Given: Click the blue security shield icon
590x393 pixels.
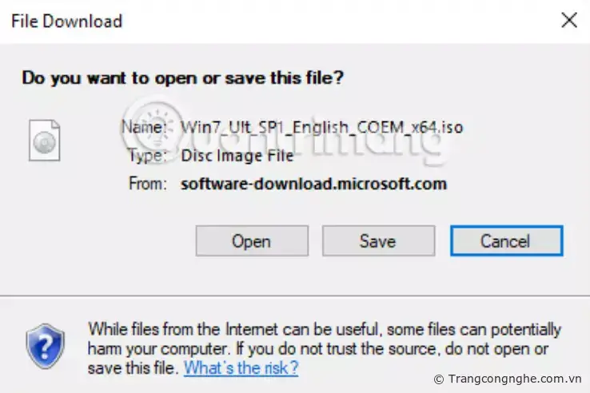Looking at the screenshot, I should [45, 346].
